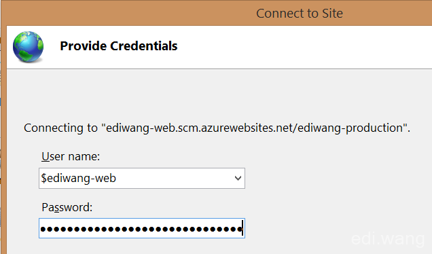Screen dimensions: 432x254
Task: Click the globe icon beside Provide Credentials
Action: [x=28, y=47]
